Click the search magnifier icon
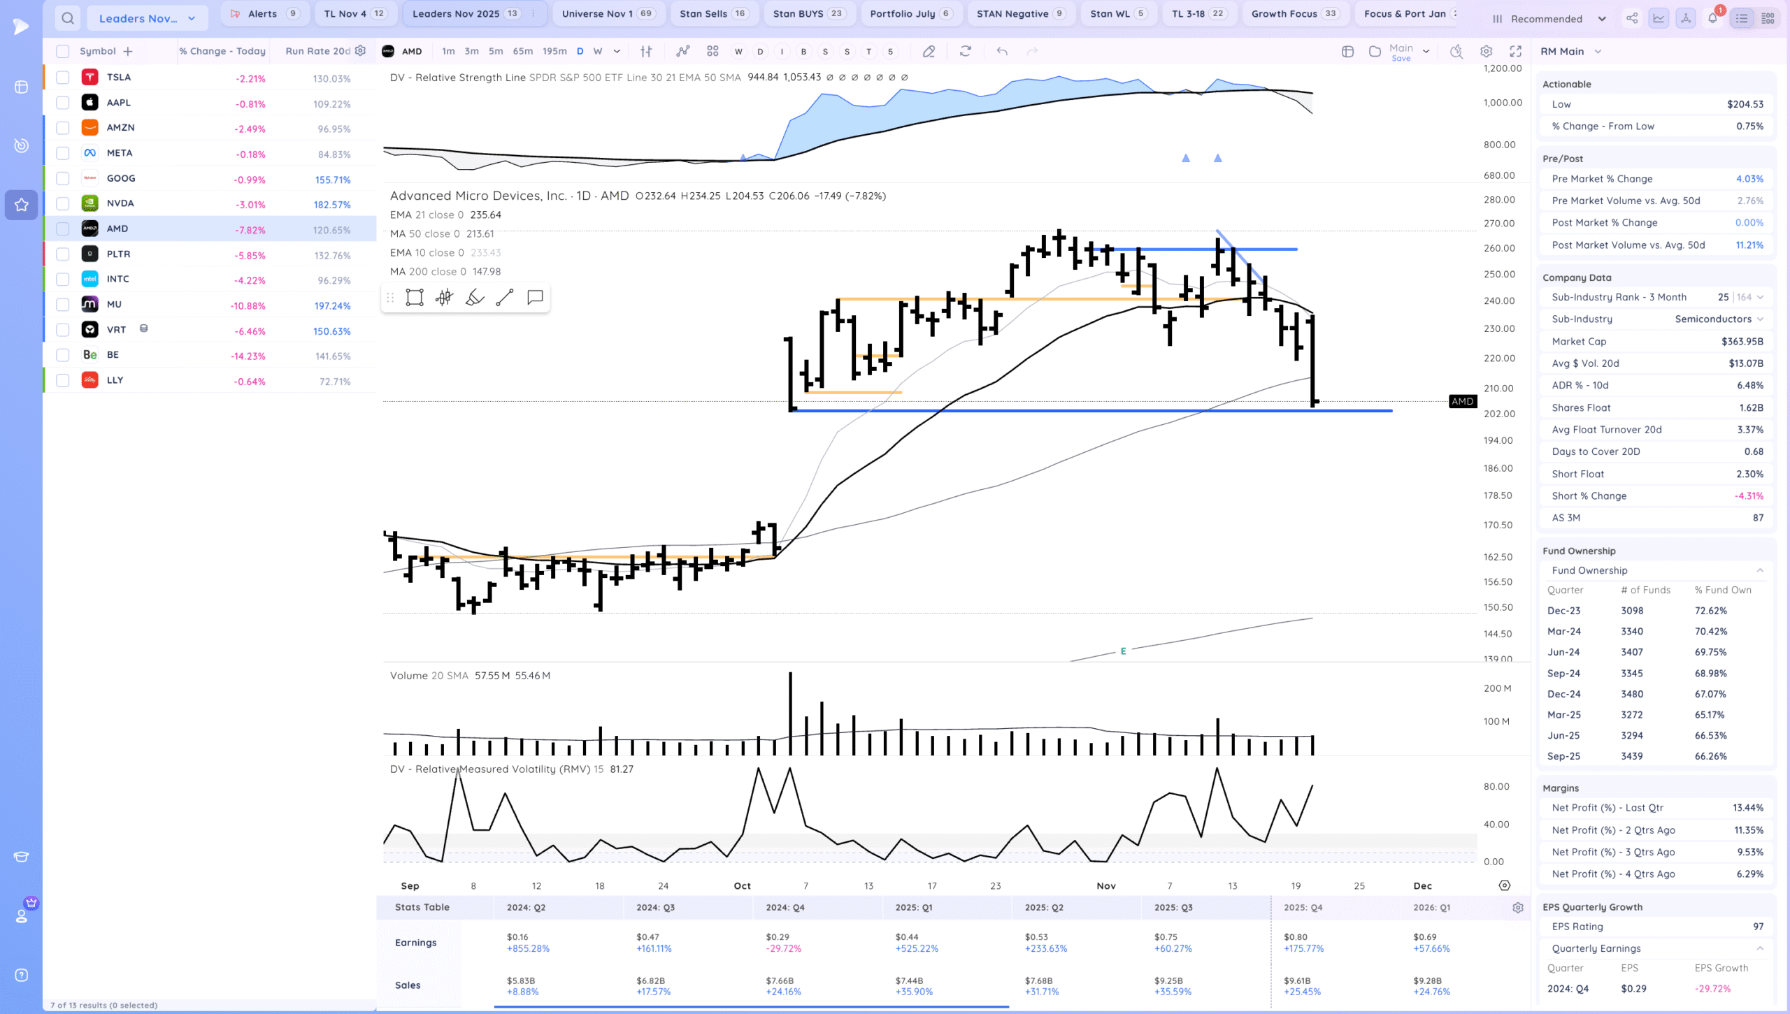 67,18
